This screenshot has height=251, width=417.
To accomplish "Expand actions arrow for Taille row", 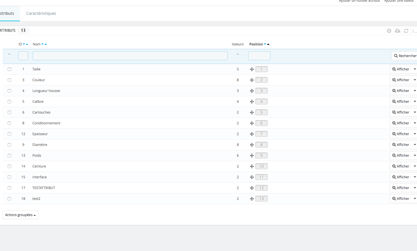I will (x=415, y=69).
